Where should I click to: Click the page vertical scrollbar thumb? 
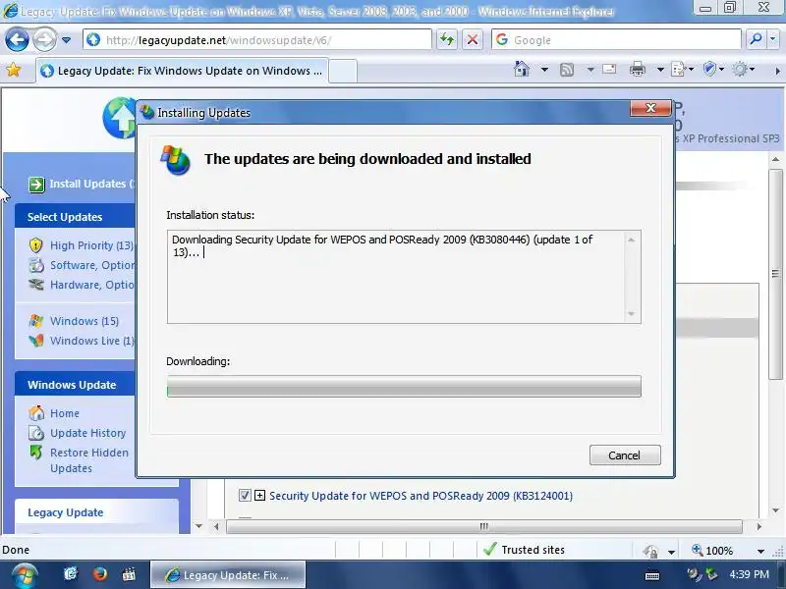pos(775,274)
